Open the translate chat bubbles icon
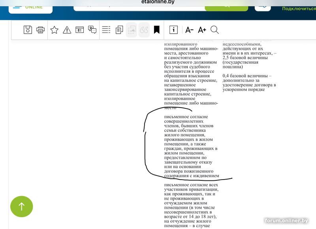316x229 pixels. [92, 30]
